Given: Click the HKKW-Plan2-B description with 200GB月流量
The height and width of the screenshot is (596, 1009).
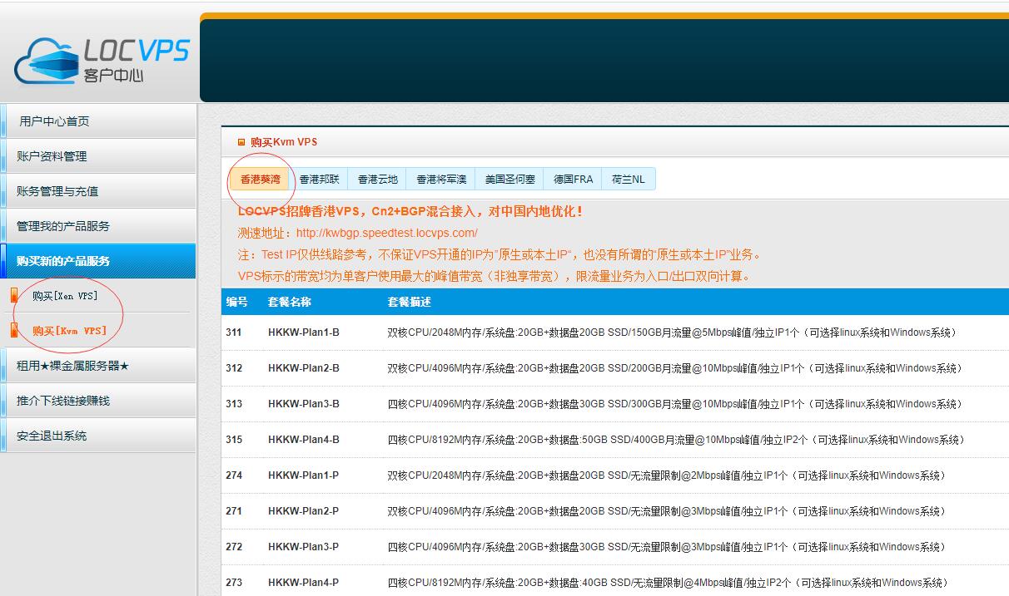Looking at the screenshot, I should point(675,368).
